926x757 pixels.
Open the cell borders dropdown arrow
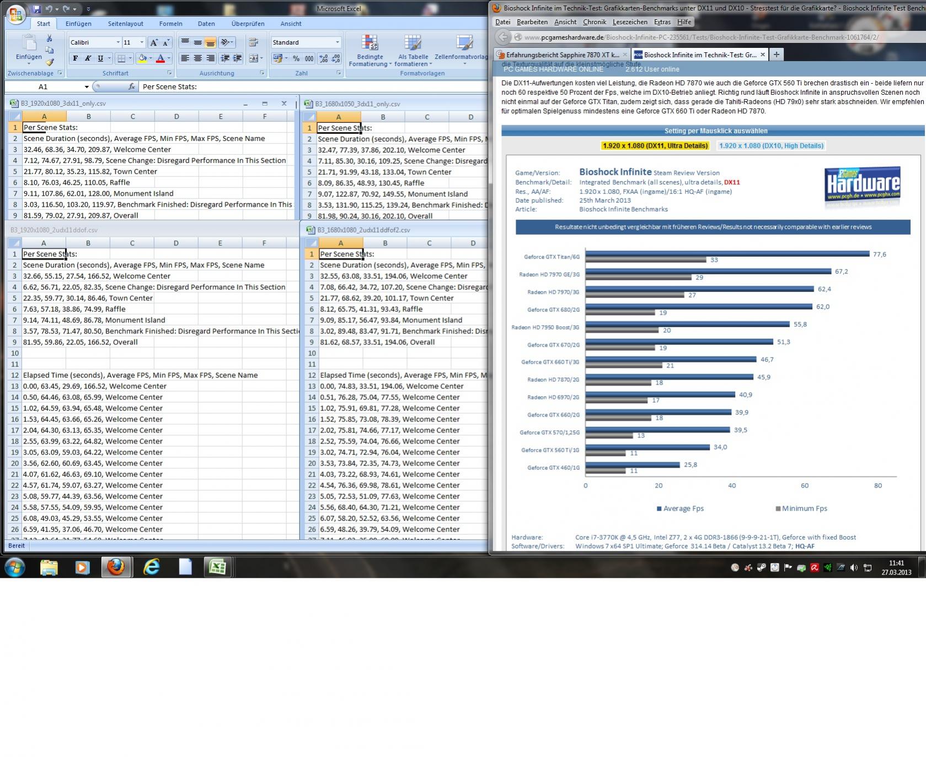coord(131,58)
